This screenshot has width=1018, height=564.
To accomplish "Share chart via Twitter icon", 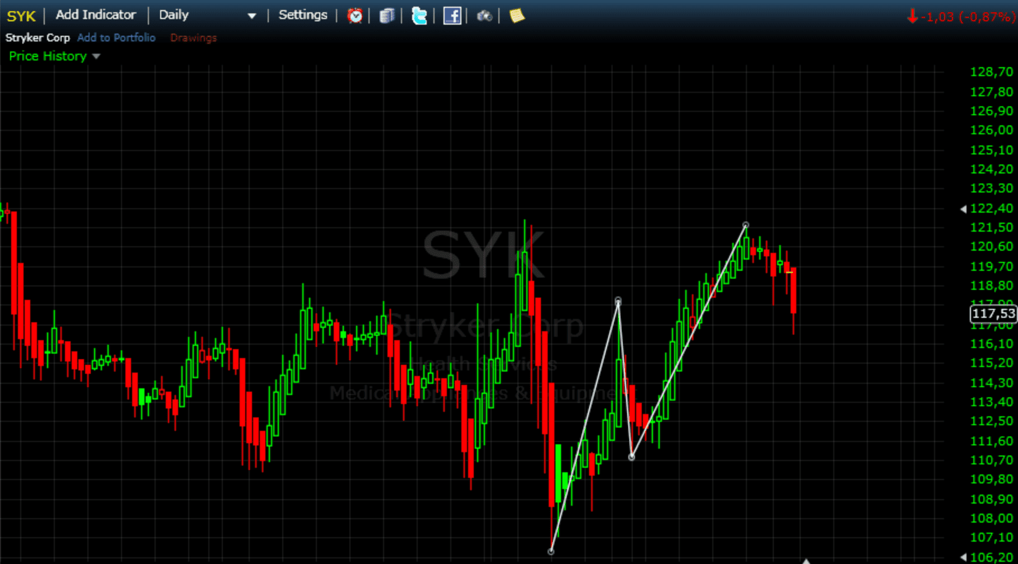I will 419,16.
